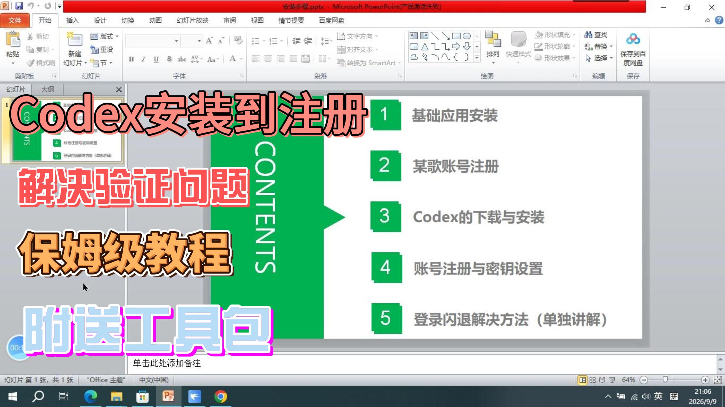Click increase indent level icon
The width and height of the screenshot is (725, 407).
click(x=308, y=41)
